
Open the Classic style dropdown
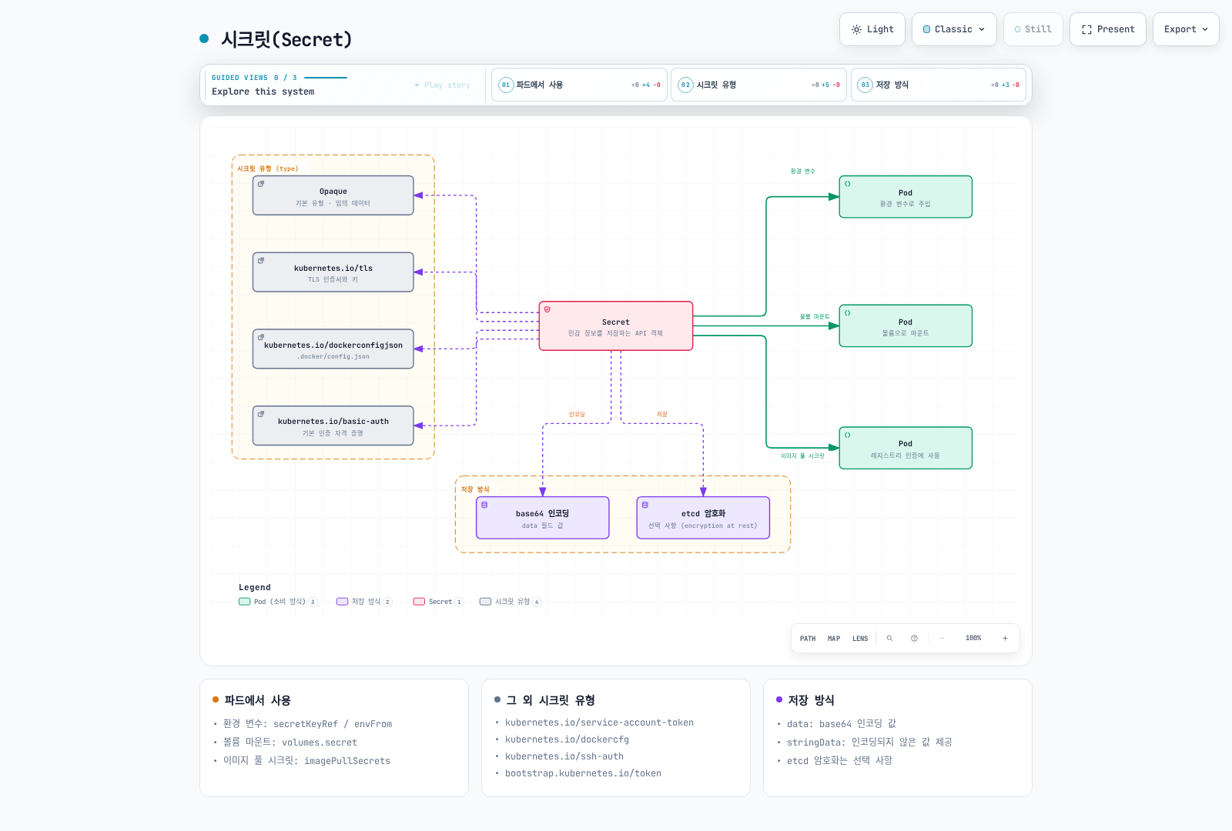pos(954,29)
